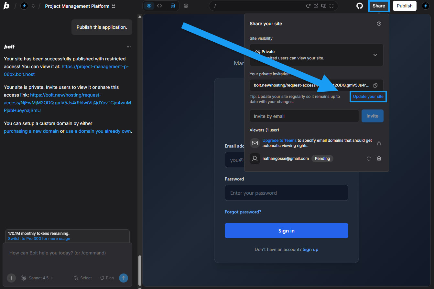Click the Invite button
Screen dimensions: 434x289
point(373,116)
